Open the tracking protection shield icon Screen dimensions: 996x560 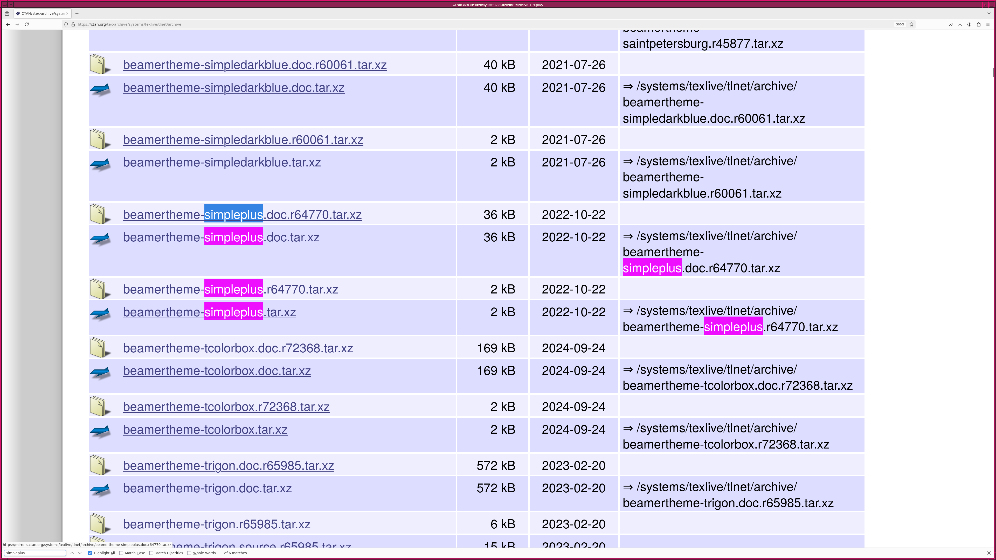66,24
